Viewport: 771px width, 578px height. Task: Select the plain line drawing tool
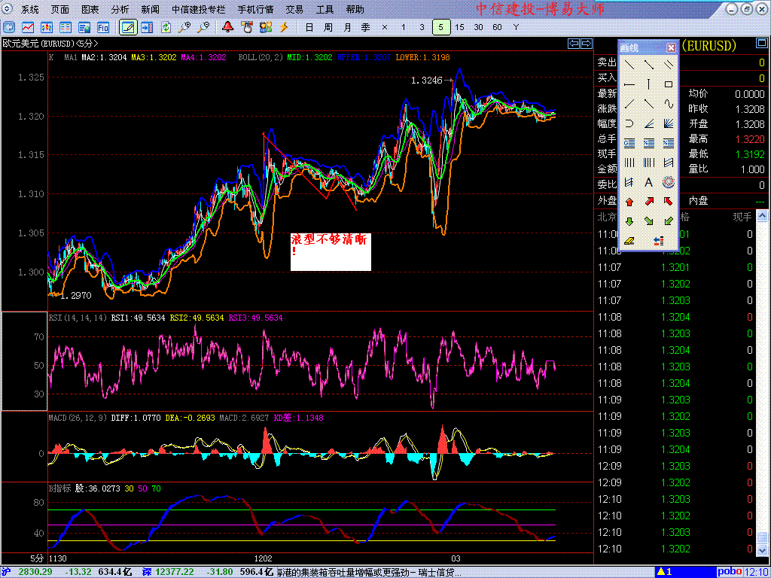pos(629,65)
